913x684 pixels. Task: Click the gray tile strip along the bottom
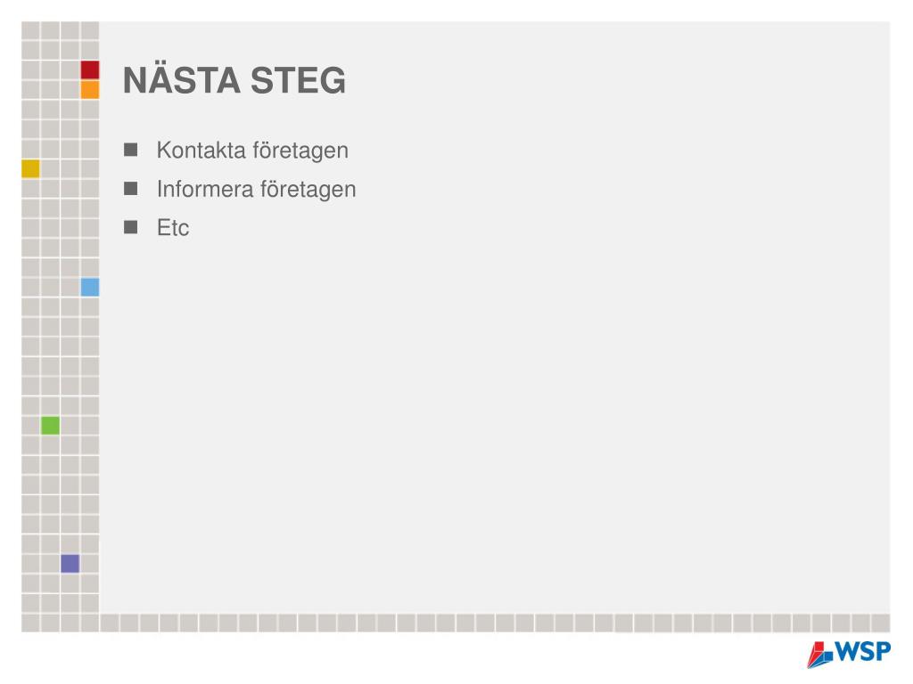click(x=495, y=623)
